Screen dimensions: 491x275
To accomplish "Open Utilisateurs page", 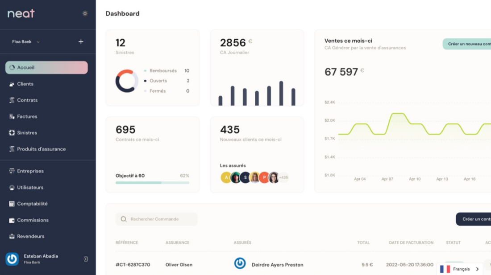I will tap(30, 188).
